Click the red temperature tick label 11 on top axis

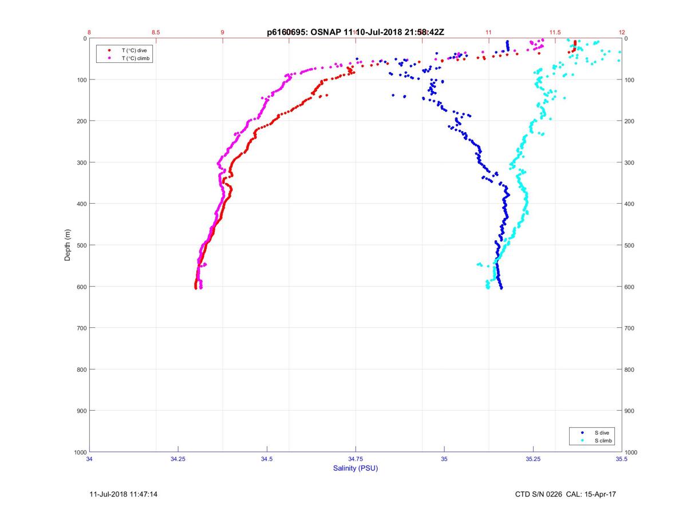pos(488,33)
